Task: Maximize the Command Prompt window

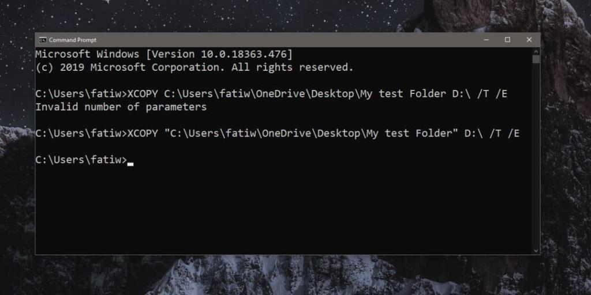Action: click(x=507, y=40)
